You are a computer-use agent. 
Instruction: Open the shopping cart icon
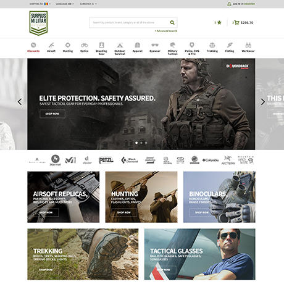pos(236,23)
